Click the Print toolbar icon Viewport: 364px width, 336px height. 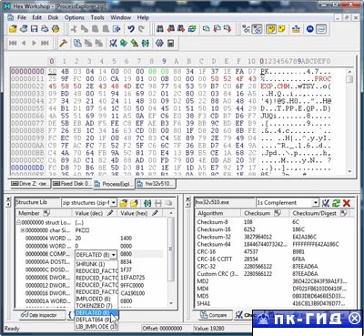pos(45,29)
